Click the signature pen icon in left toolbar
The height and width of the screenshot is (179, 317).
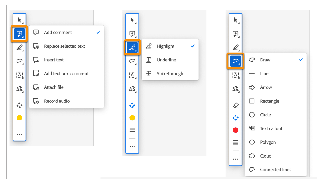pyautogui.click(x=19, y=89)
